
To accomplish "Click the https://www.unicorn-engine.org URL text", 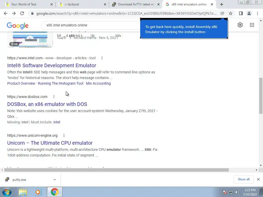I will (x=32, y=135).
